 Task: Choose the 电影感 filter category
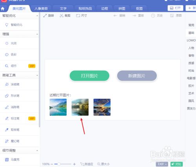pyautogui.click(x=191, y=78)
